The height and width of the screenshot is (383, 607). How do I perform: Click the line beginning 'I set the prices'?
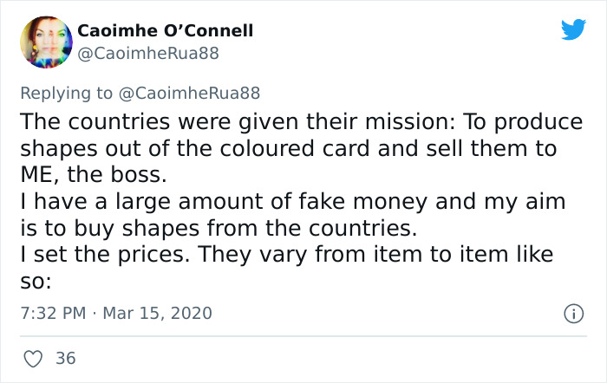click(286, 256)
